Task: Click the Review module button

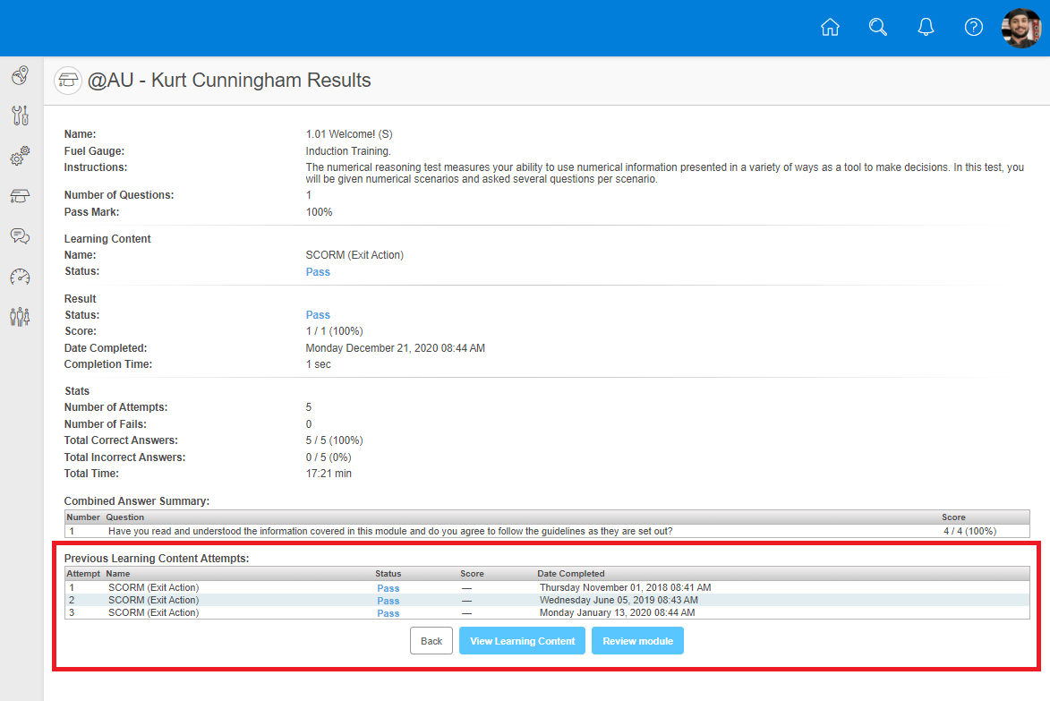Action: 637,641
